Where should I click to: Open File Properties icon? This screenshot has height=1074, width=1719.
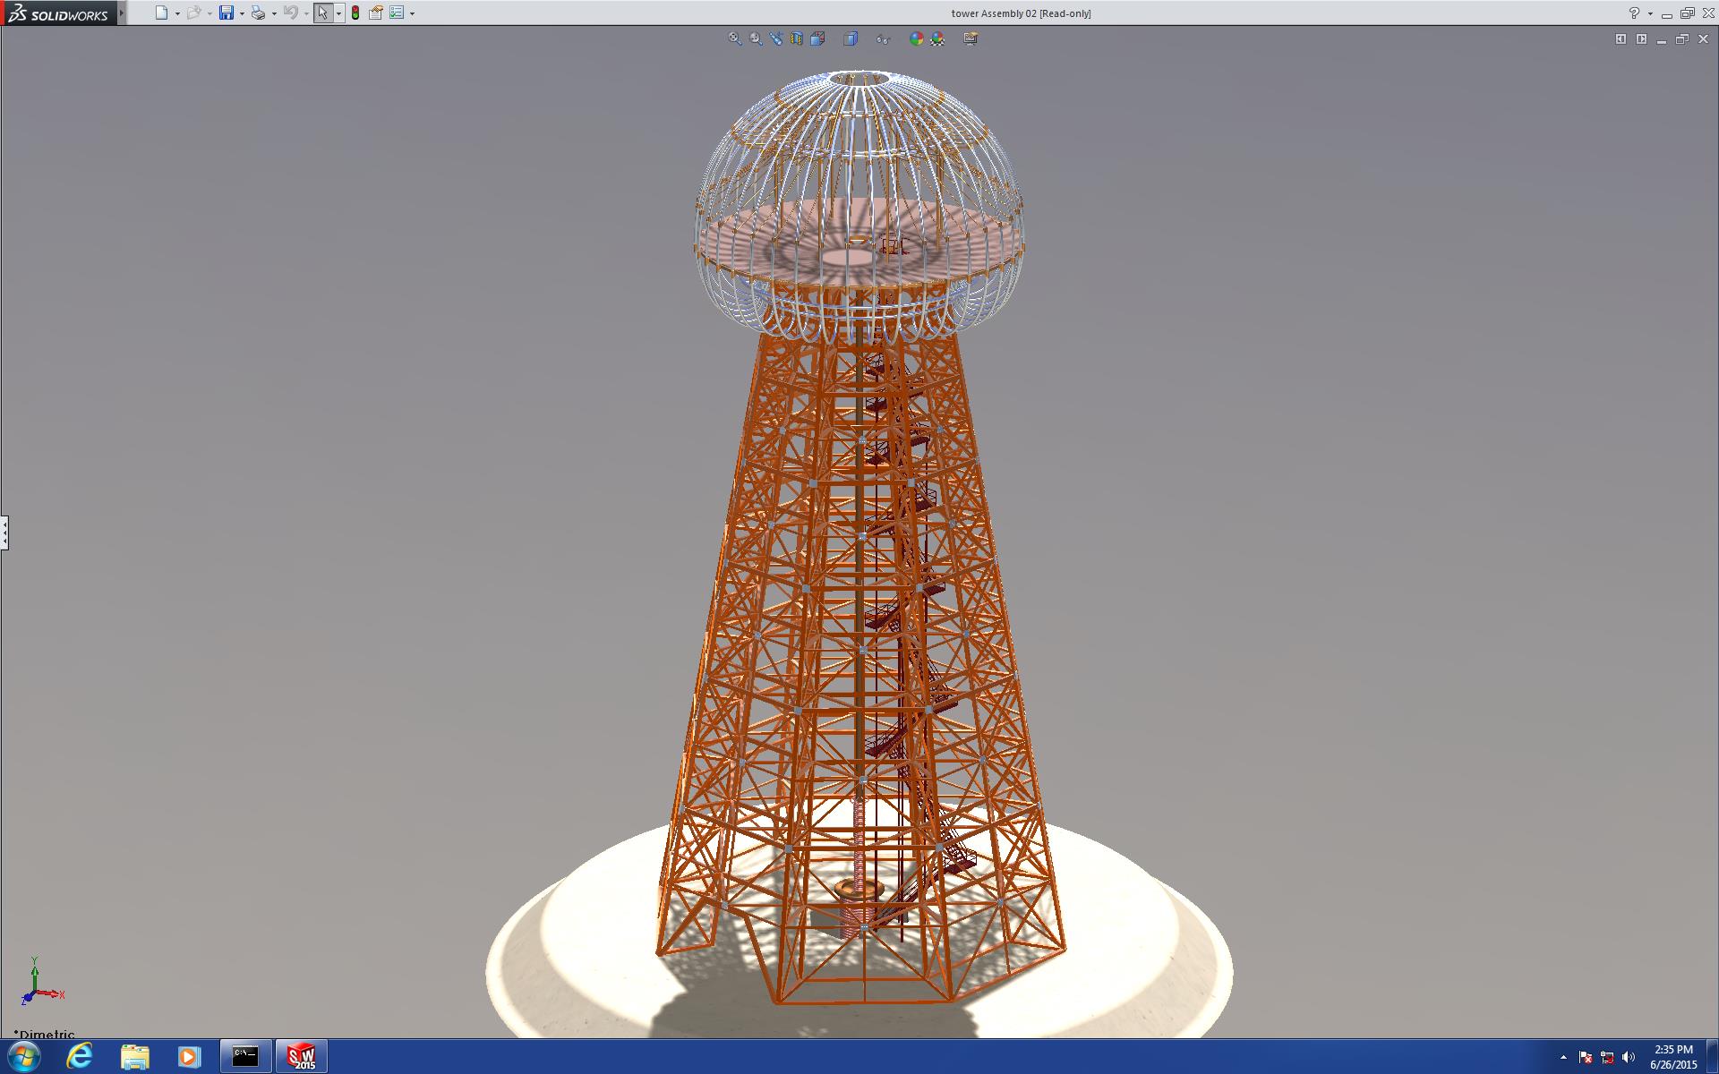pyautogui.click(x=376, y=13)
